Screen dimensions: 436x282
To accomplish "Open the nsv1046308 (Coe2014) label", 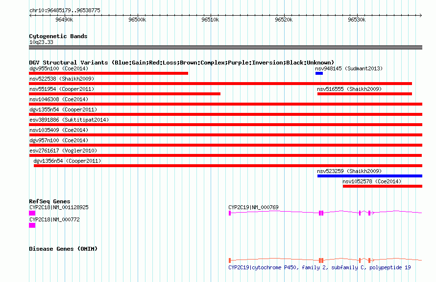I will click(59, 99).
